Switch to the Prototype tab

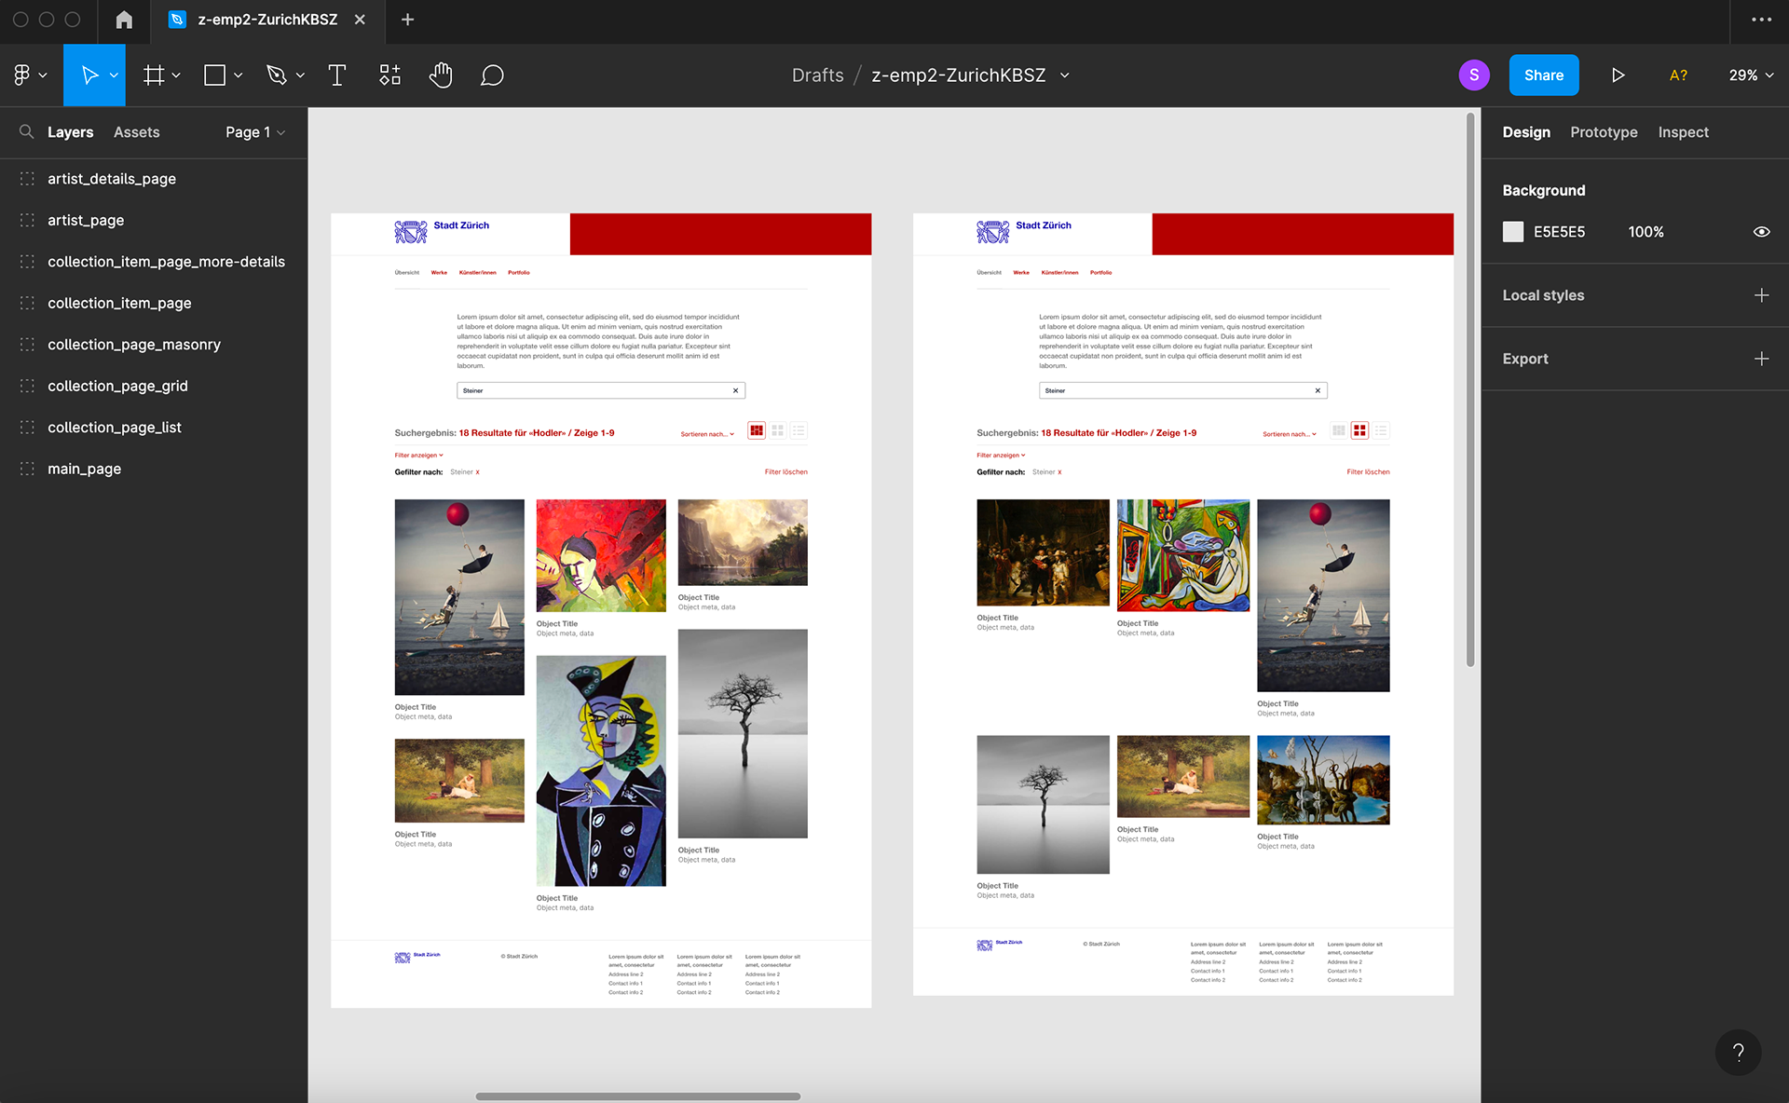pyautogui.click(x=1604, y=132)
